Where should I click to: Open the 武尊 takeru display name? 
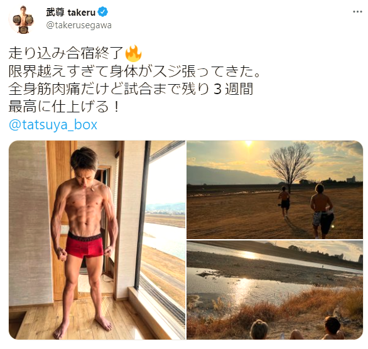click(70, 12)
